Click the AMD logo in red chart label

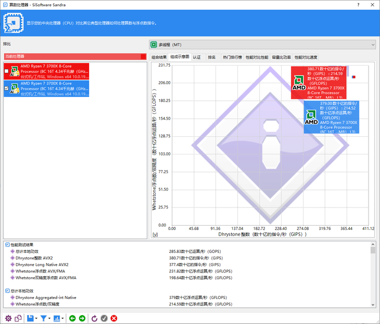pos(299,83)
